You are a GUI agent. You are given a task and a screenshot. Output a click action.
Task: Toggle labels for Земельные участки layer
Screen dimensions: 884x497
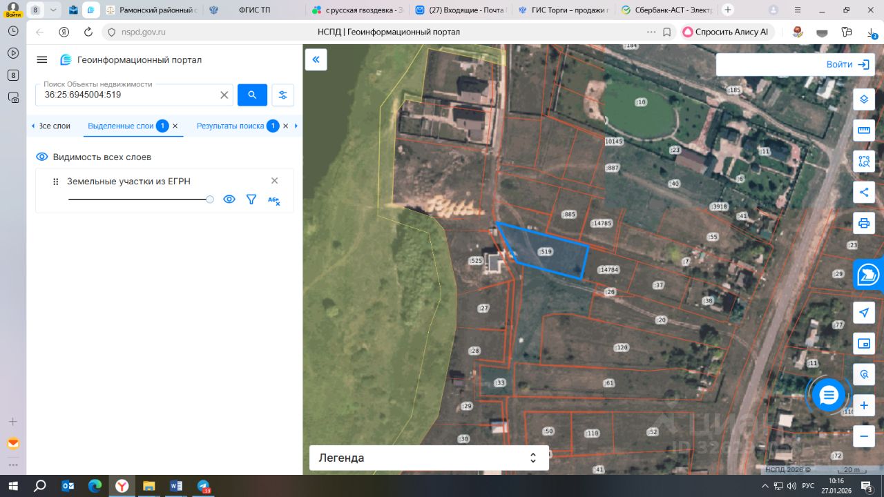[x=273, y=200]
